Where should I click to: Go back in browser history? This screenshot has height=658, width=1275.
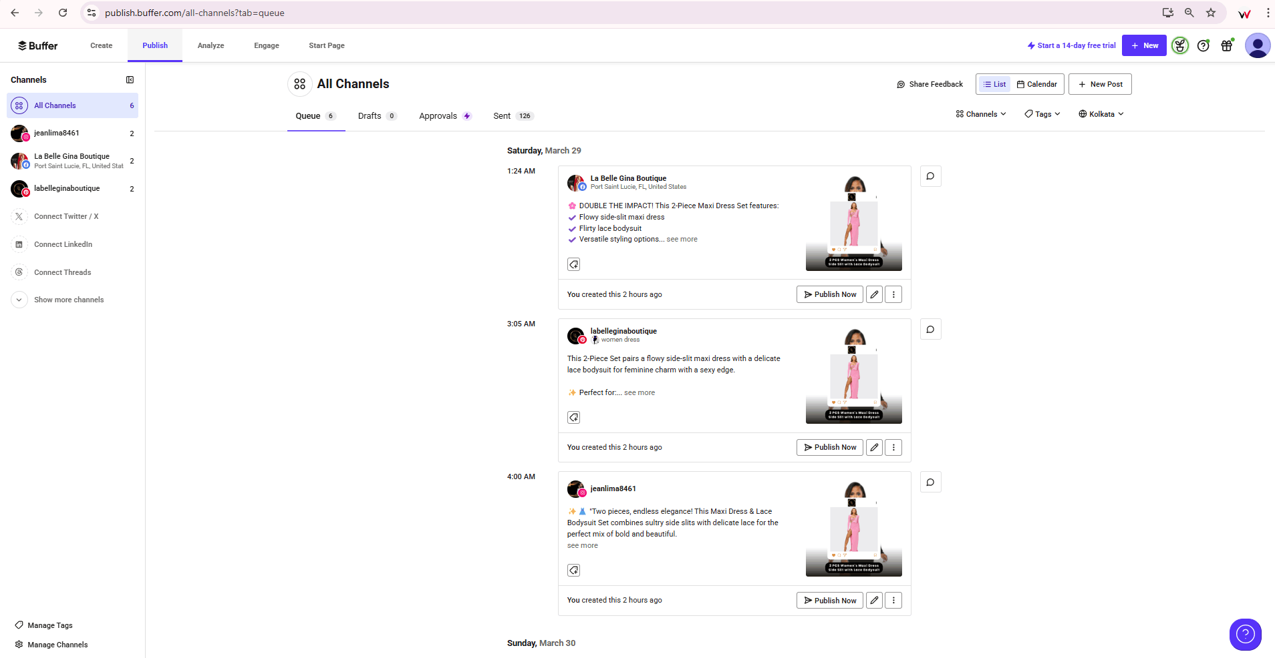tap(15, 13)
